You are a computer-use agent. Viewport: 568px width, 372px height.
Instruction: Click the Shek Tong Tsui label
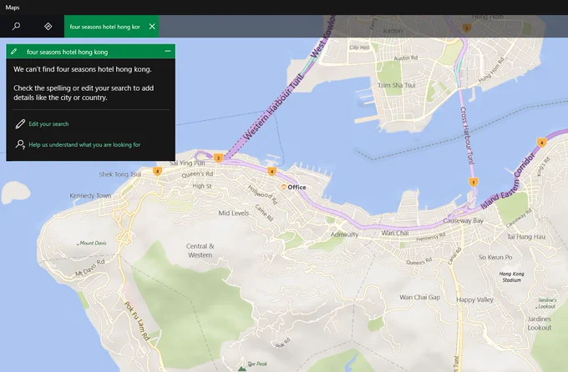(x=120, y=174)
